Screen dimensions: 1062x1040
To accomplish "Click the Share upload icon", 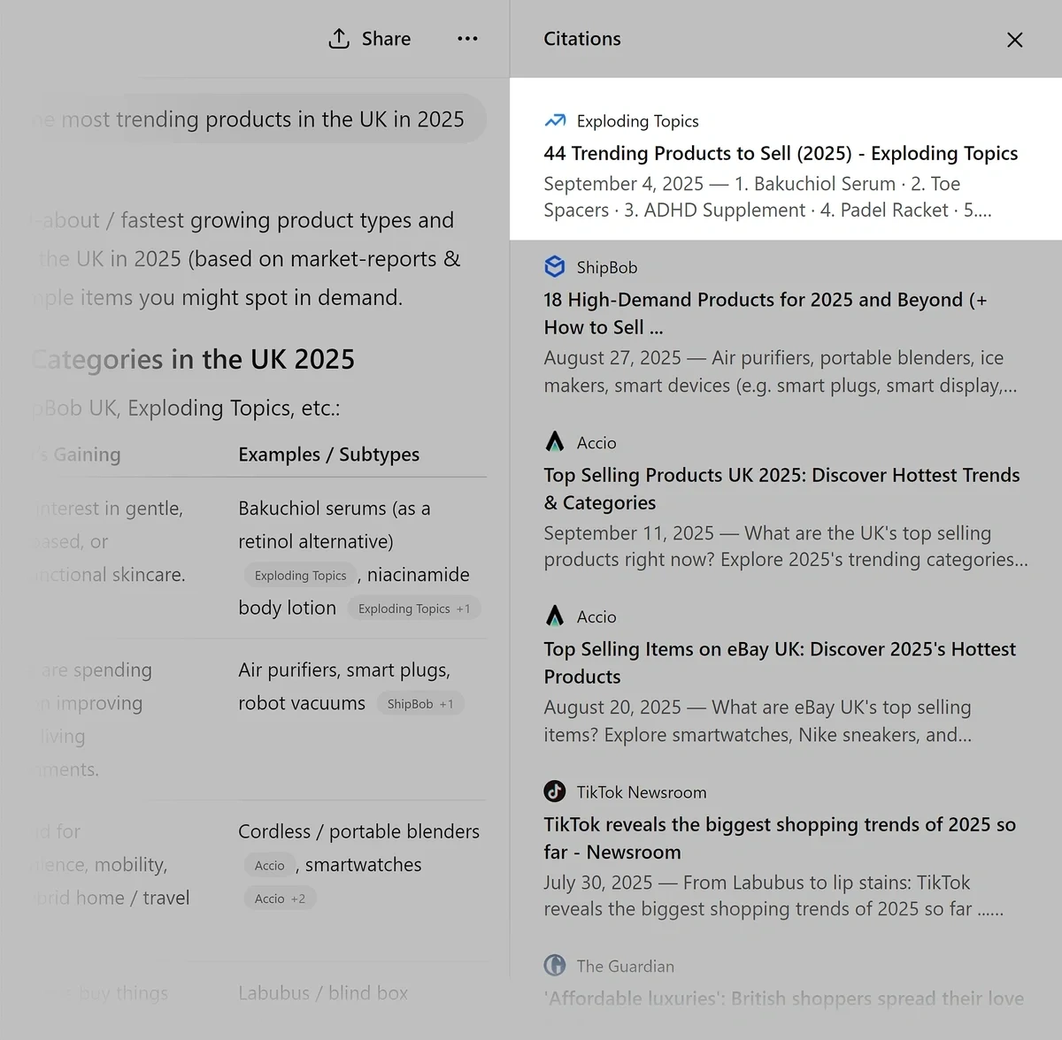I will point(339,39).
